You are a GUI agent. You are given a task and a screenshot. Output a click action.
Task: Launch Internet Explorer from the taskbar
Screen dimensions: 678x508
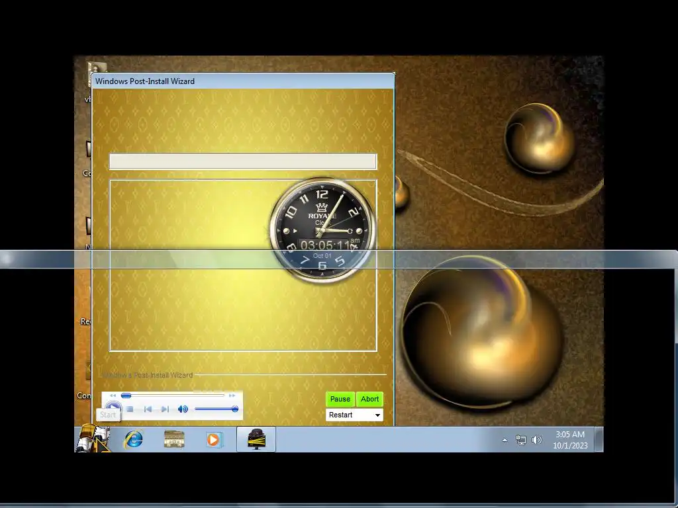tap(134, 440)
